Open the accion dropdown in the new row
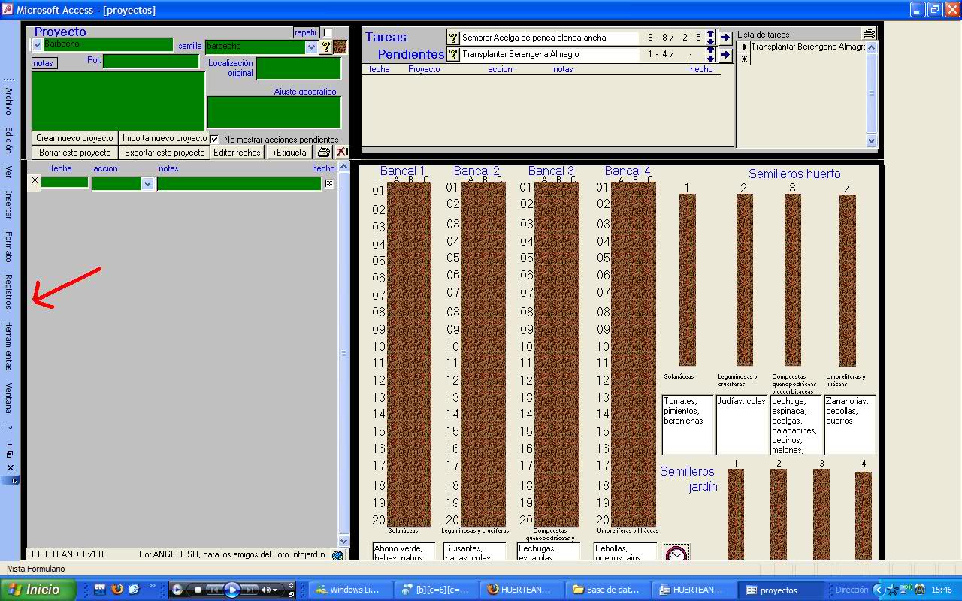962x601 pixels. pos(147,183)
